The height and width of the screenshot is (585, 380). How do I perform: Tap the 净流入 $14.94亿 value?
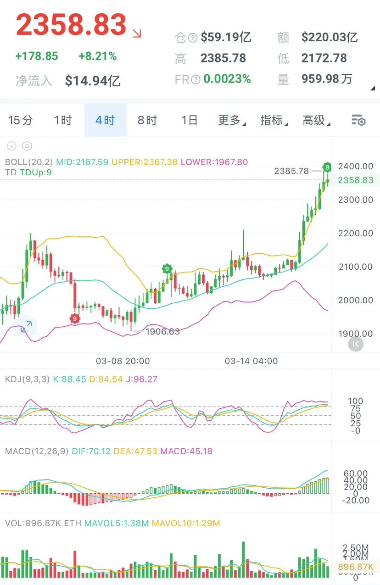point(93,81)
